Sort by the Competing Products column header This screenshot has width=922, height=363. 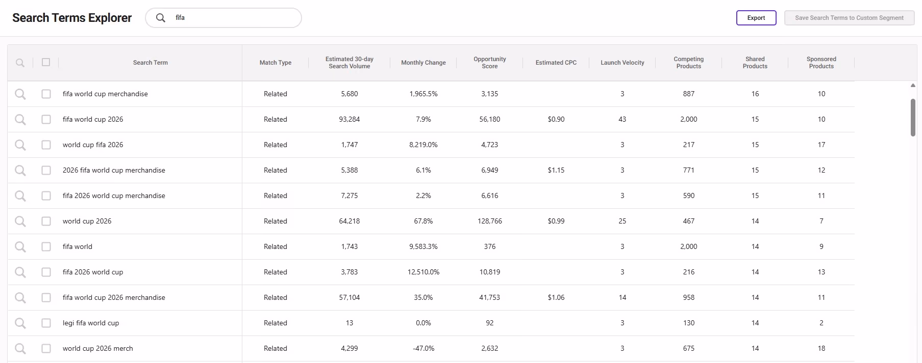coord(689,63)
